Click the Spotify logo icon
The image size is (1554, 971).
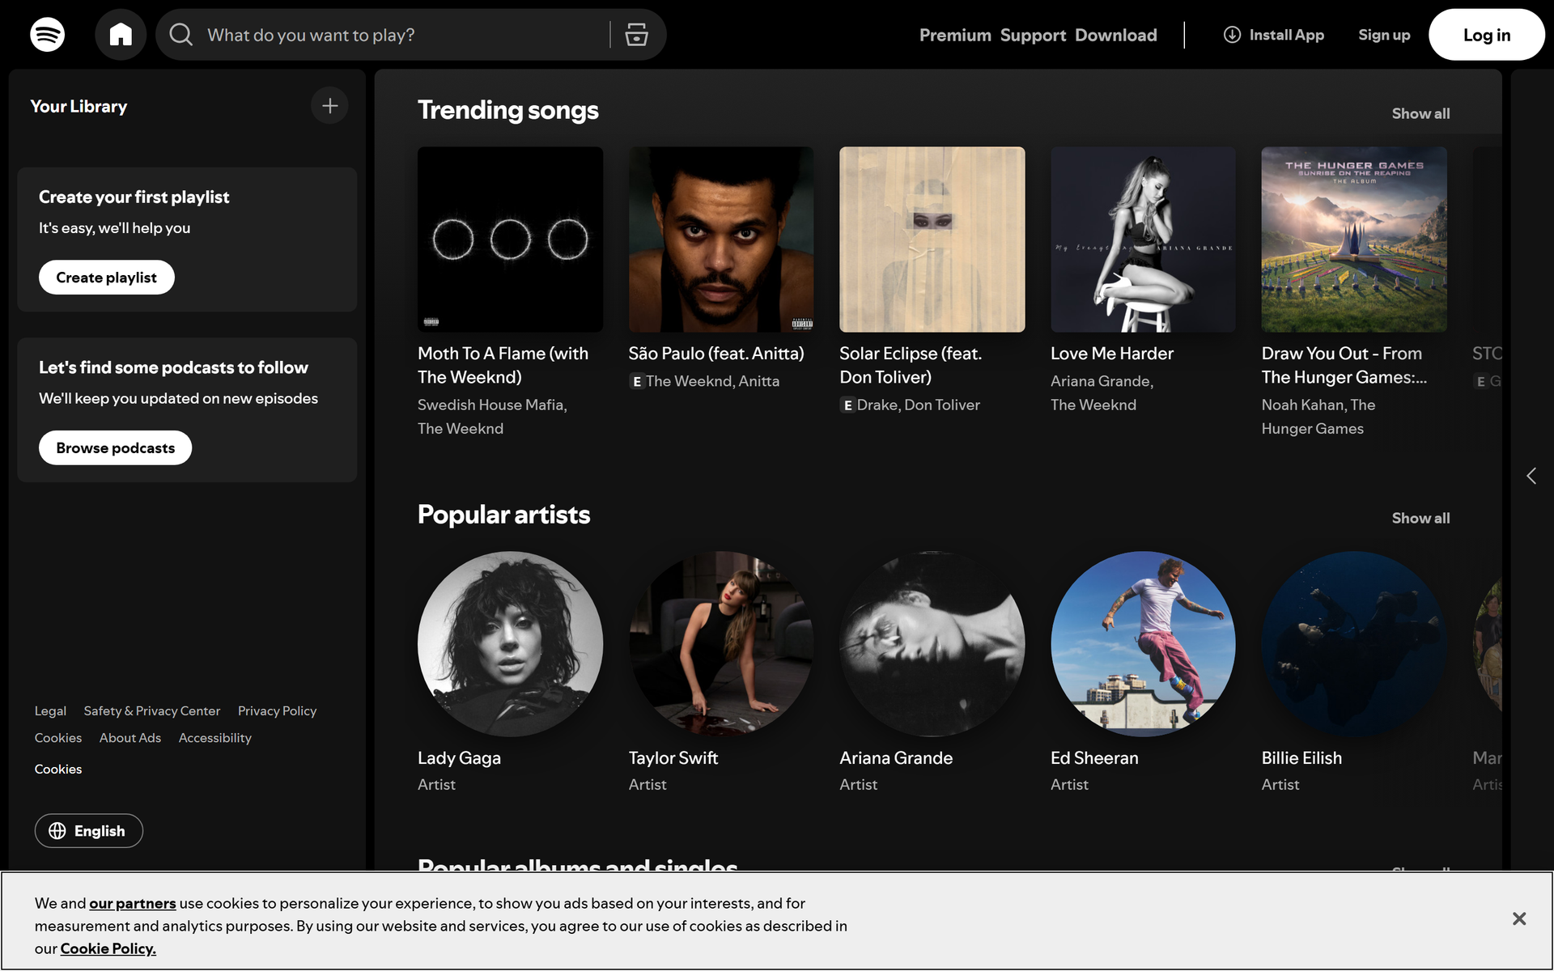point(47,35)
